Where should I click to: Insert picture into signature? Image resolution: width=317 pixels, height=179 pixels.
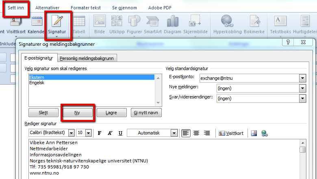click(254, 133)
